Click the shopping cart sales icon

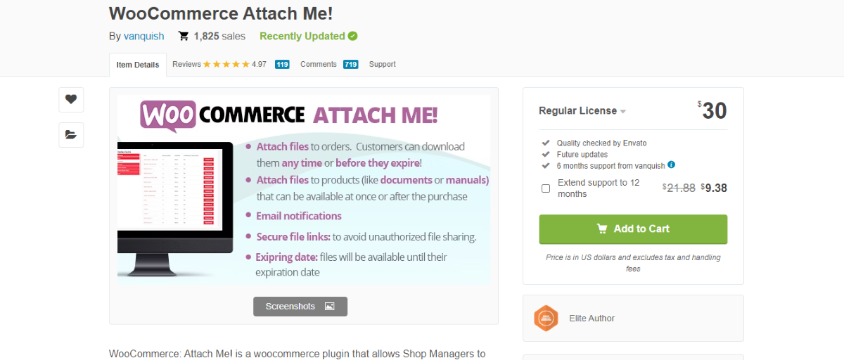coord(184,36)
